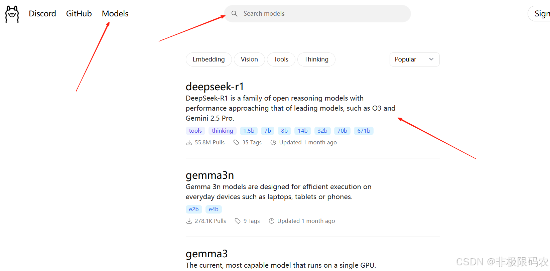Click the search magnifier icon
This screenshot has height=271, width=550.
pos(235,14)
